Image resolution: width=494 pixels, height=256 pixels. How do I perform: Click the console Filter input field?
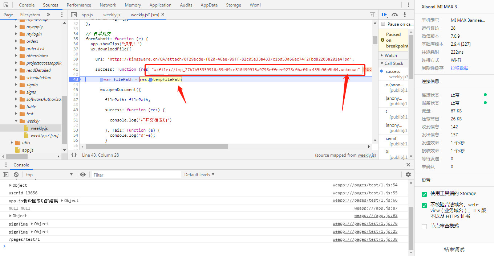(136, 175)
